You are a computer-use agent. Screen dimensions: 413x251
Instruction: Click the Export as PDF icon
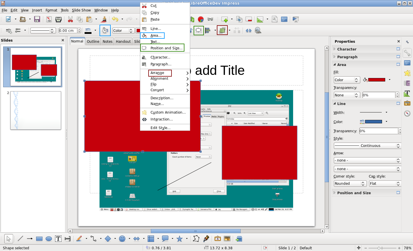click(x=49, y=20)
